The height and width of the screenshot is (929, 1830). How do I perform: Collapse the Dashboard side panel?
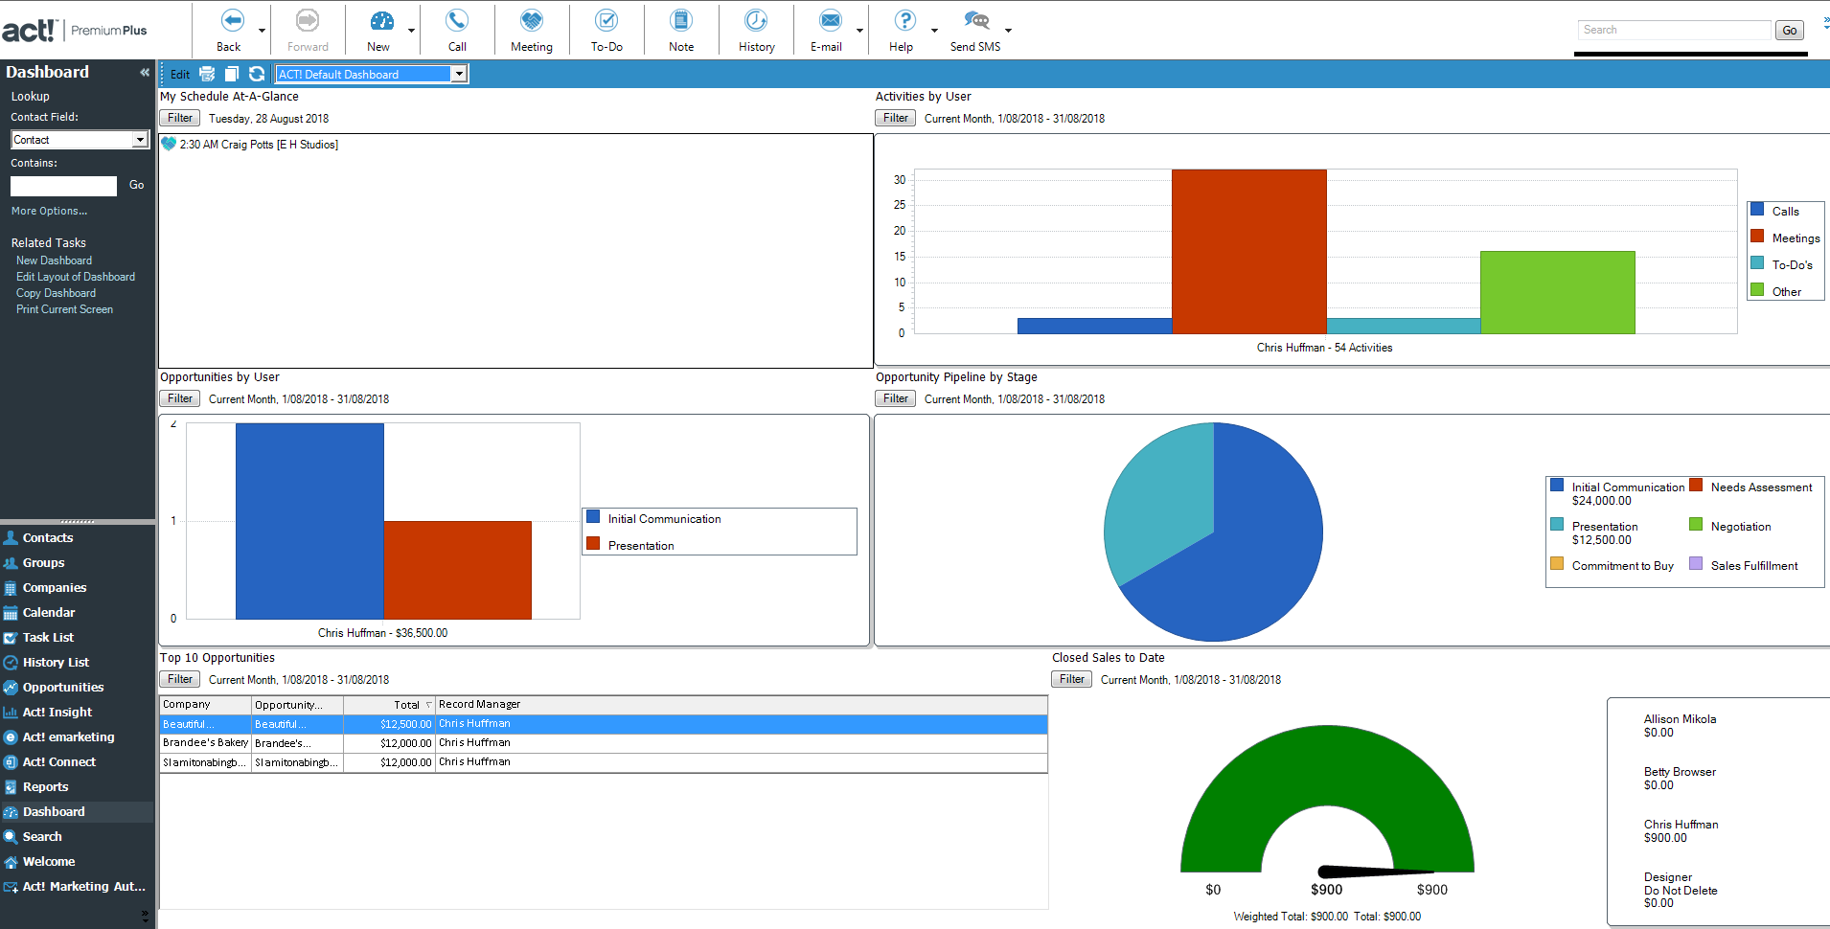145,72
